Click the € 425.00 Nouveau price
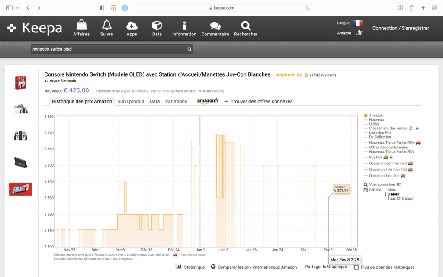443x277 pixels. coord(76,90)
